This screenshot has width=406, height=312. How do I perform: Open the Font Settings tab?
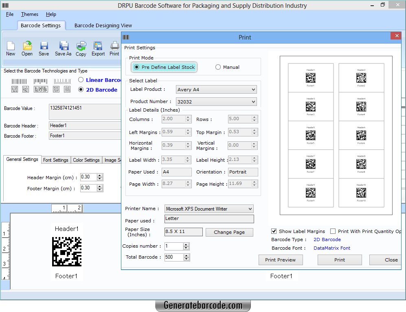click(x=56, y=160)
